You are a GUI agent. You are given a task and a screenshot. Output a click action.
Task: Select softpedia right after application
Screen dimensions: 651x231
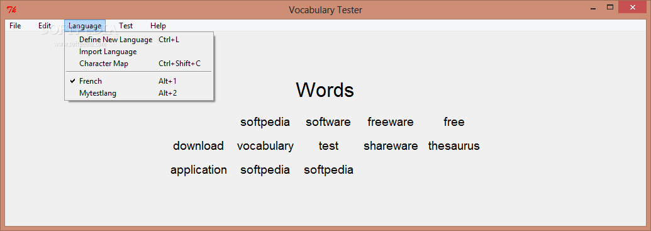265,170
